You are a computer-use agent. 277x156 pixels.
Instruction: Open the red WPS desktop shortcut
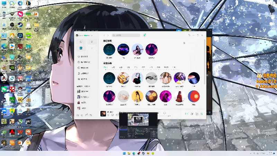(x=20, y=133)
